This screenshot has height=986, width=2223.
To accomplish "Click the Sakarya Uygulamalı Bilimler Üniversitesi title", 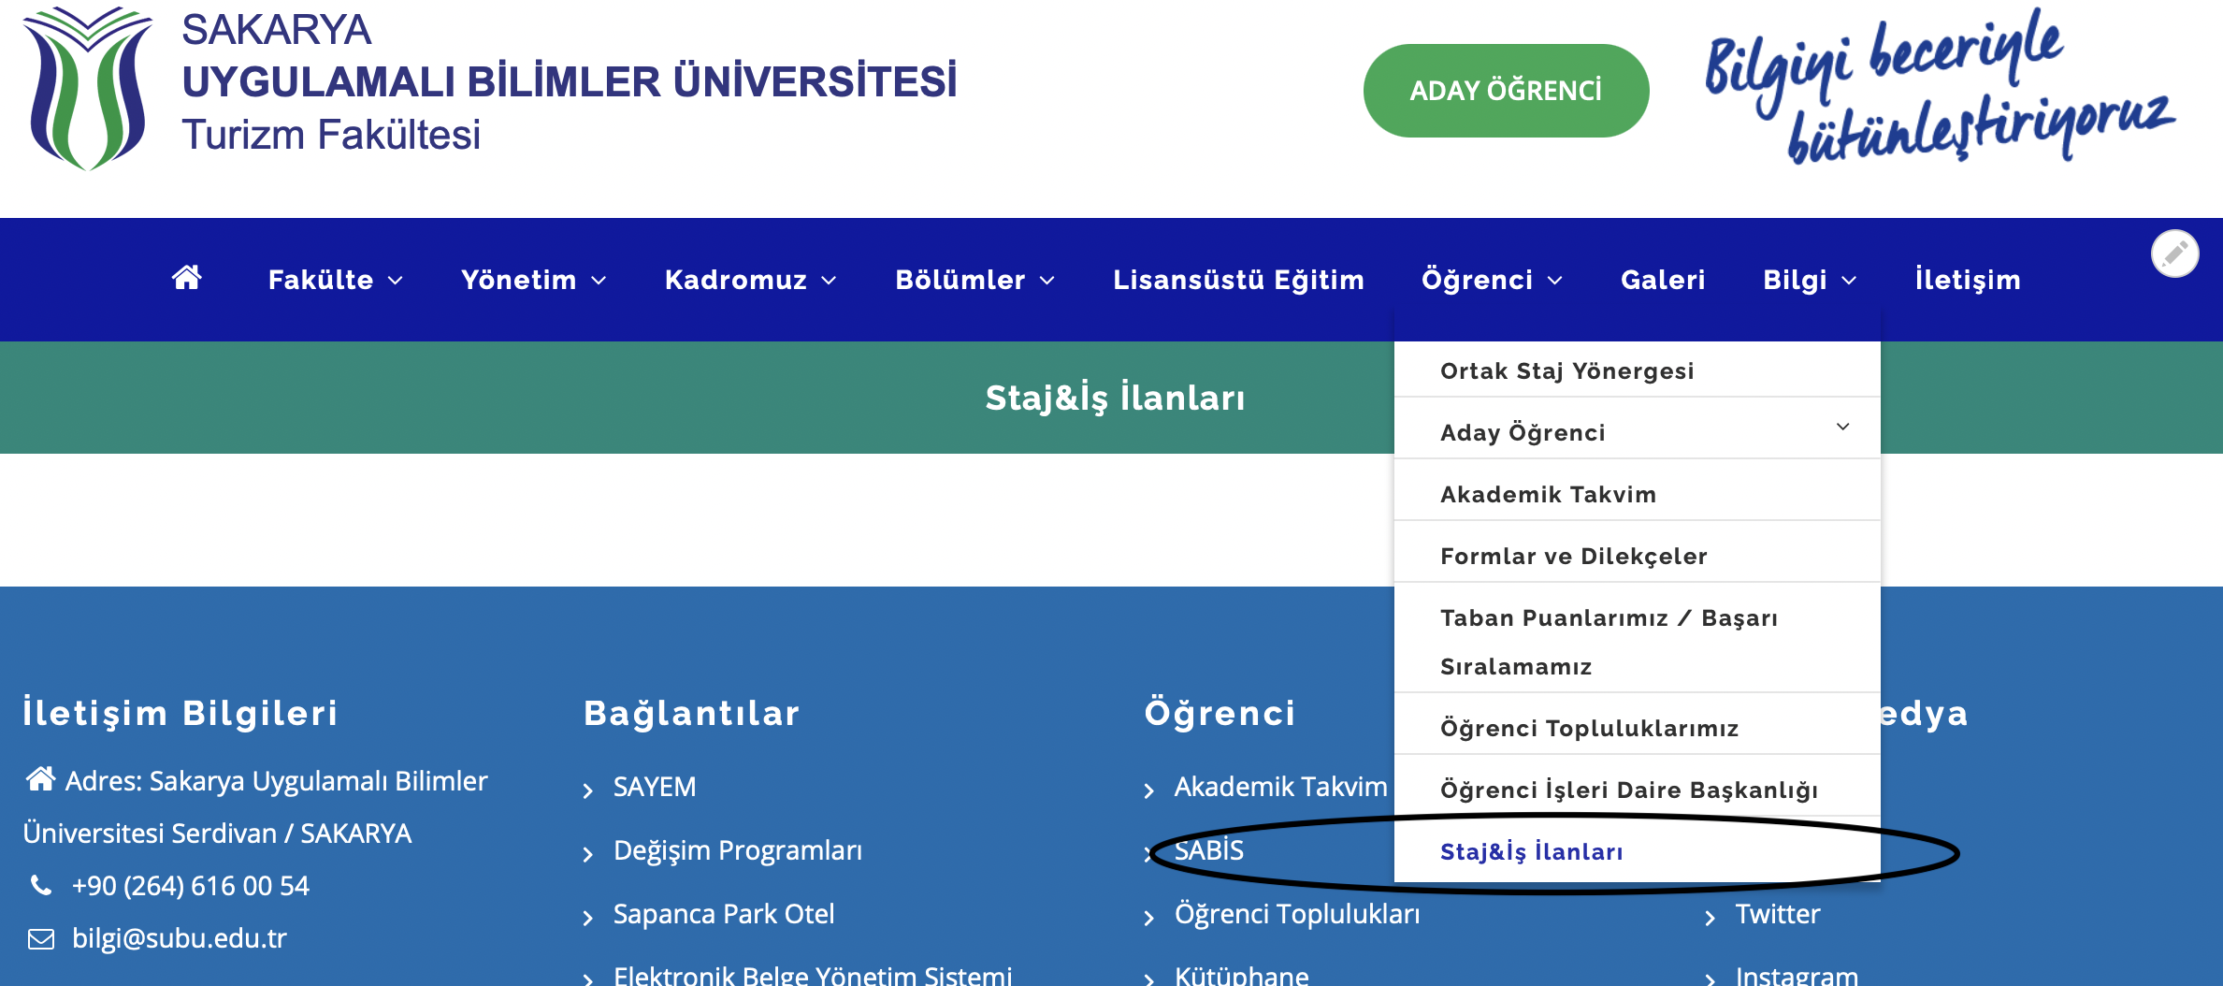I will pos(570,56).
